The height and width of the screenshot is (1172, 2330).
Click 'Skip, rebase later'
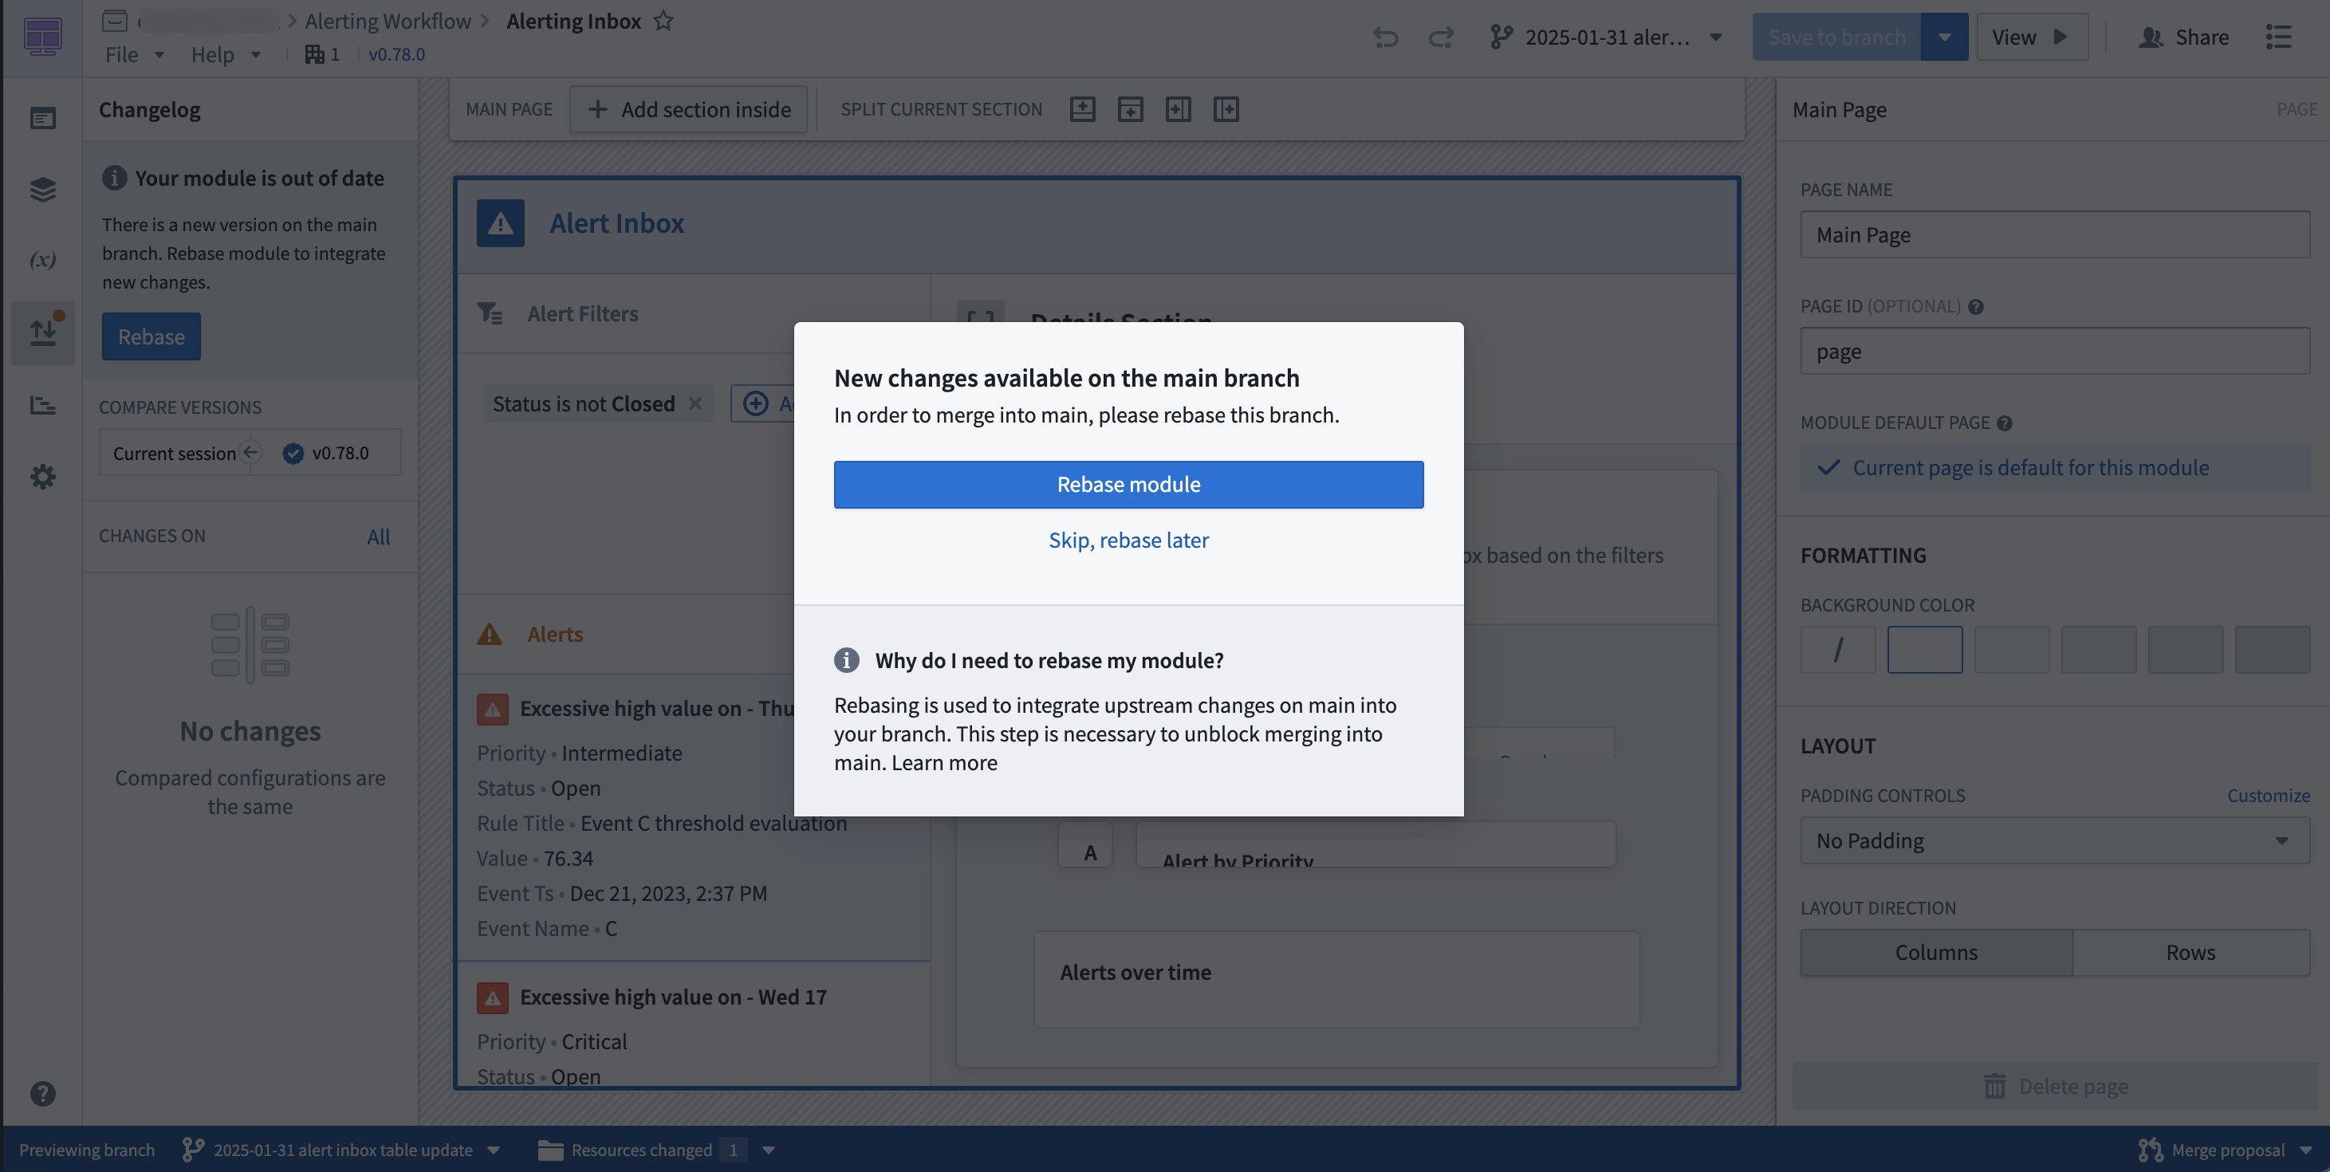pos(1128,540)
